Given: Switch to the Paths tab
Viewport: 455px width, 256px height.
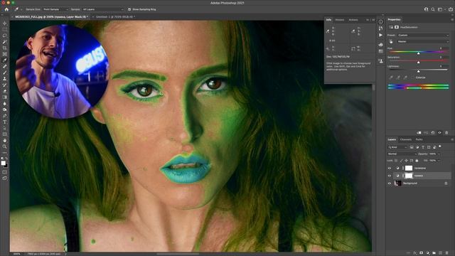Looking at the screenshot, I should 419,139.
